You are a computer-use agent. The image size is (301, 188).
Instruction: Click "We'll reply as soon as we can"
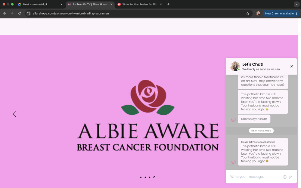point(261,69)
